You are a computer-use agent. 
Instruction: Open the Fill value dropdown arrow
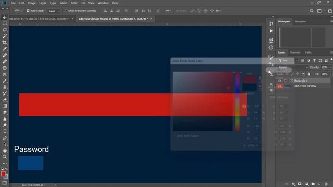click(x=331, y=74)
